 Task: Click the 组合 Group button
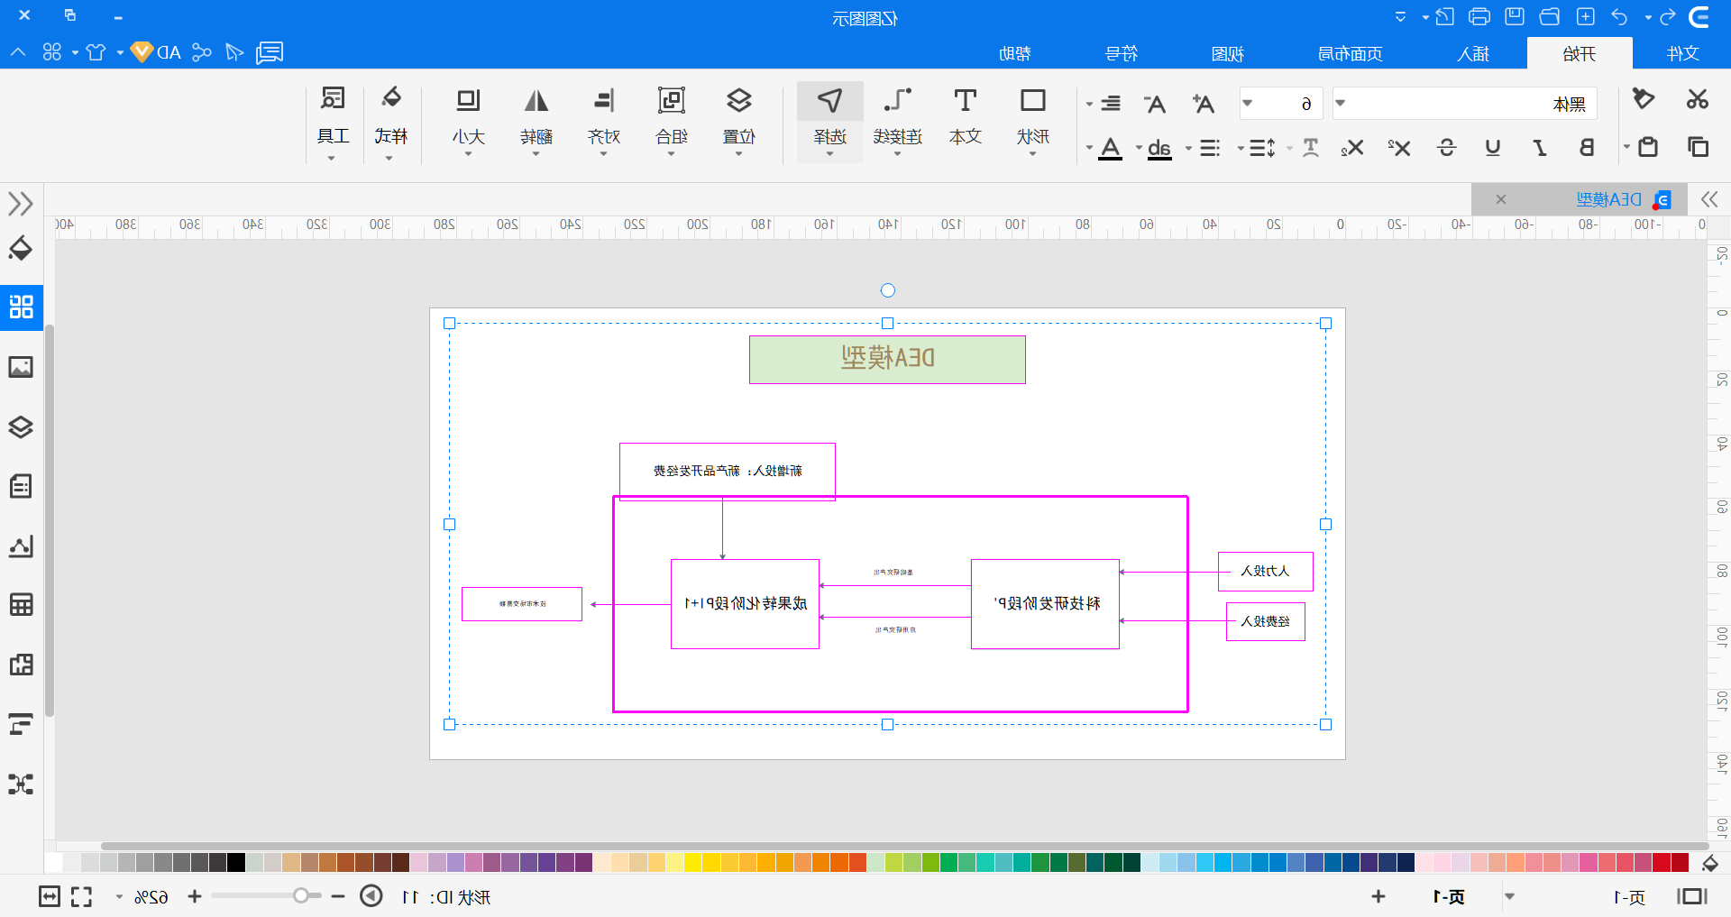click(x=672, y=122)
